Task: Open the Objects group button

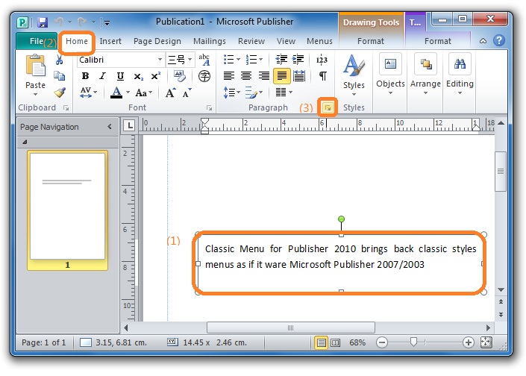Action: [x=390, y=74]
